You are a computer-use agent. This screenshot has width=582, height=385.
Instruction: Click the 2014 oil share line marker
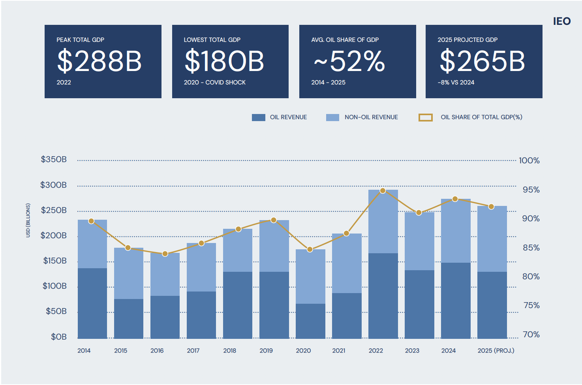(91, 221)
